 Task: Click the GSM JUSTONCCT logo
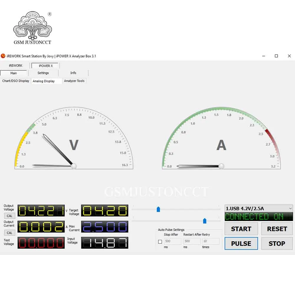(32, 28)
